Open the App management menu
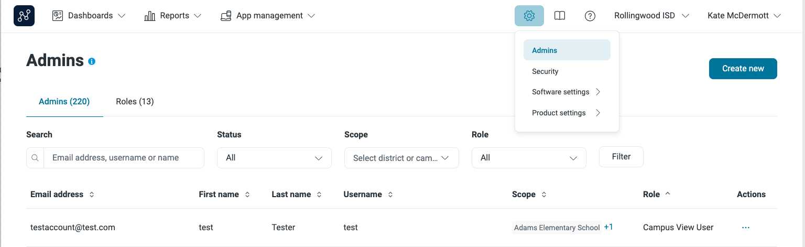 pos(268,16)
